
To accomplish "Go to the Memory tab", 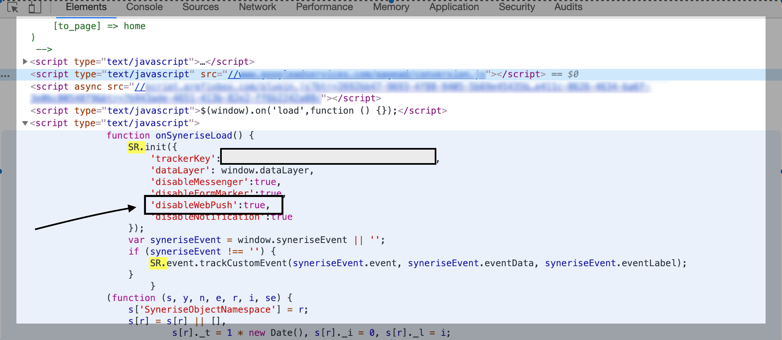I will point(391,7).
